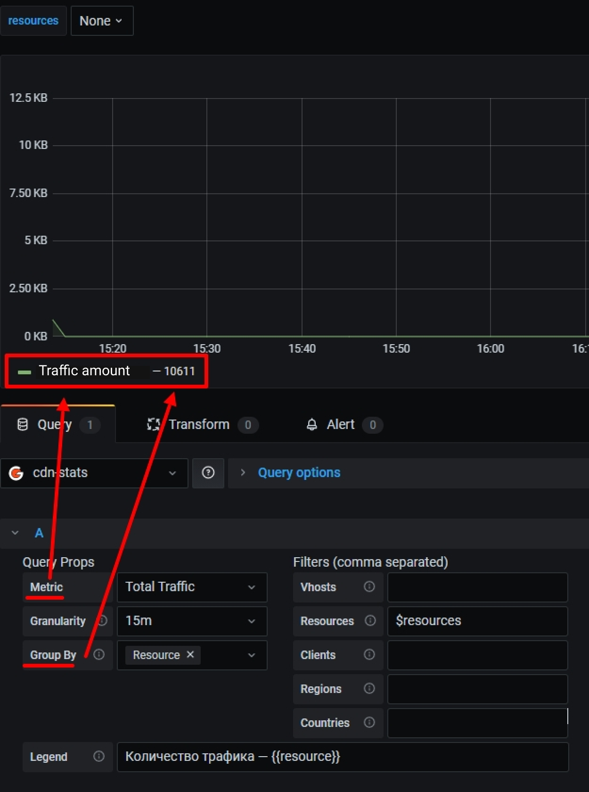The height and width of the screenshot is (792, 589).
Task: Click the Traffic amount legend series label
Action: tap(84, 371)
